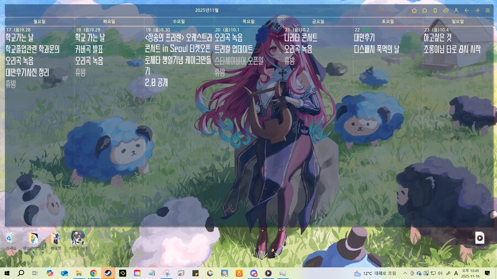Screen dimensions: 497x279
Task: Open Steam from the taskbar
Action: point(108,273)
